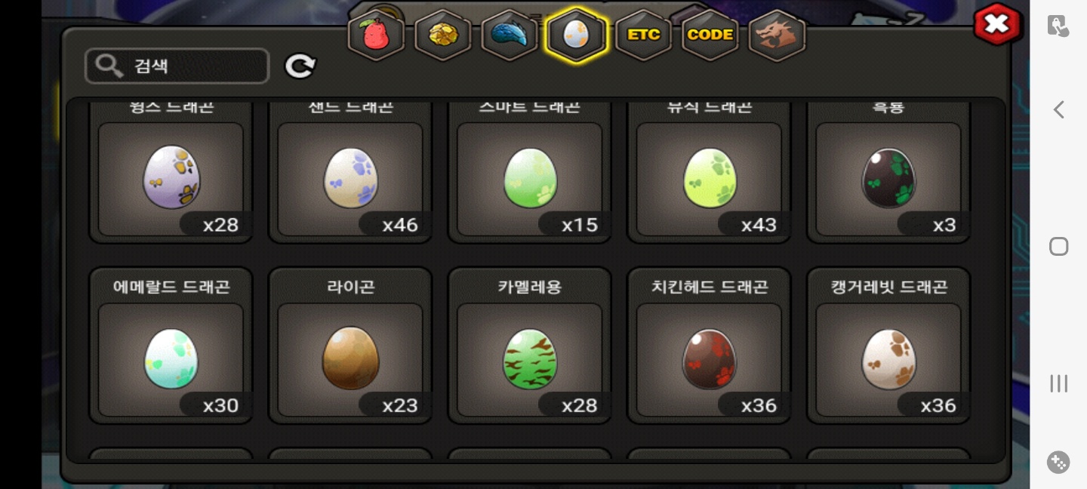Tap the Android back arrow
1087x489 pixels.
click(1058, 109)
